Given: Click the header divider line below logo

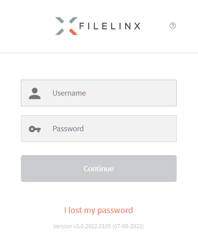Looking at the screenshot, I should [99, 52].
